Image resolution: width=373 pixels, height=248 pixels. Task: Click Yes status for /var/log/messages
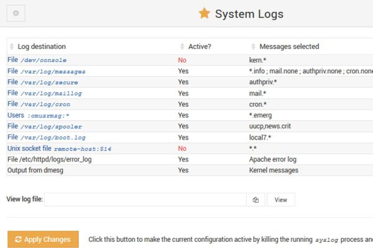click(x=183, y=71)
